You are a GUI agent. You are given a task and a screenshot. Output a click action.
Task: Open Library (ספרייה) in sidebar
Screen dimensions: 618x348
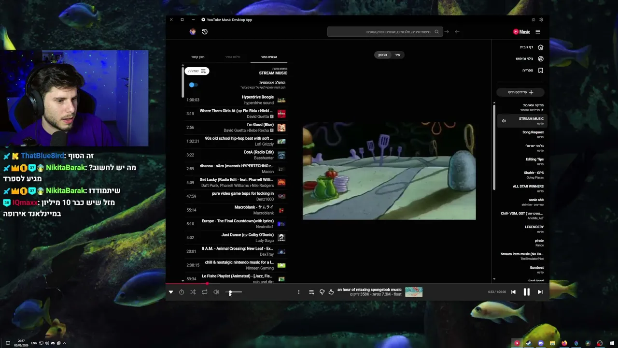coord(533,70)
